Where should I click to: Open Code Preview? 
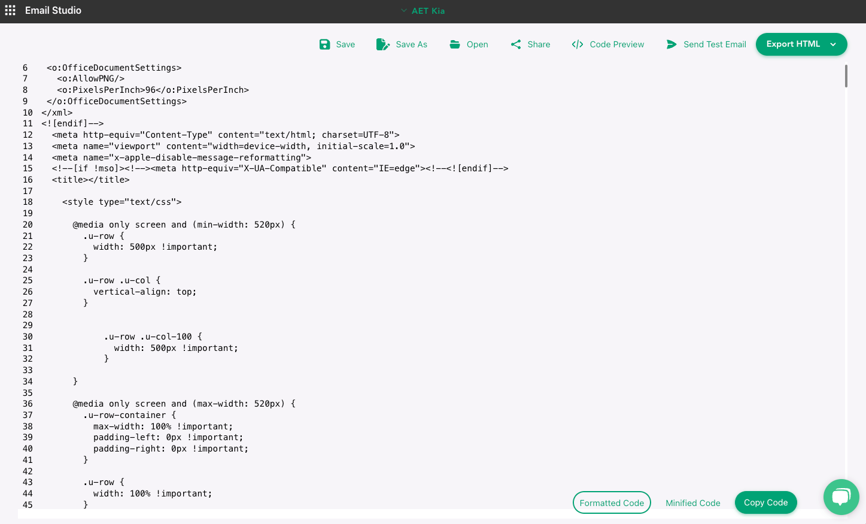point(617,44)
